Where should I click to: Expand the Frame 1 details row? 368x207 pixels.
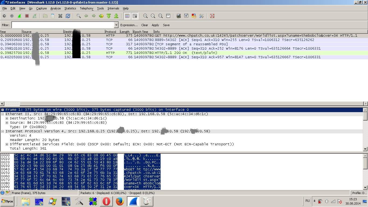[2, 110]
